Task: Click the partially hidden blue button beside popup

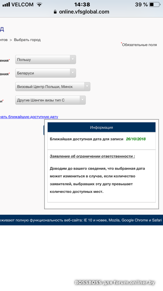Action: click(44, 130)
